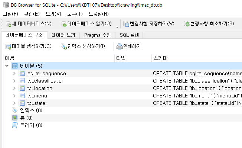Click the 인덱스 생성하기(I) button label
242x148 pixels.
click(86, 46)
